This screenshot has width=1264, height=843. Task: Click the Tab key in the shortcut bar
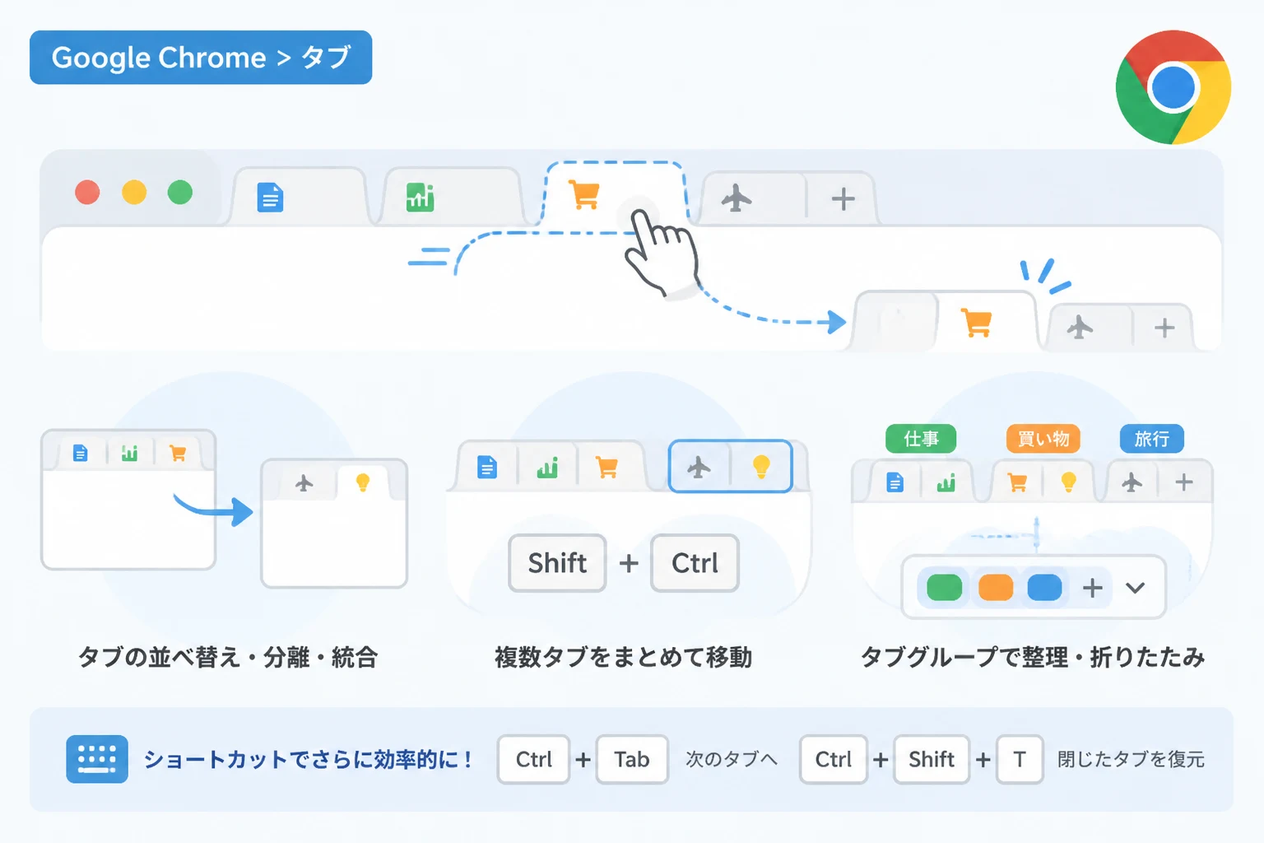pos(631,759)
